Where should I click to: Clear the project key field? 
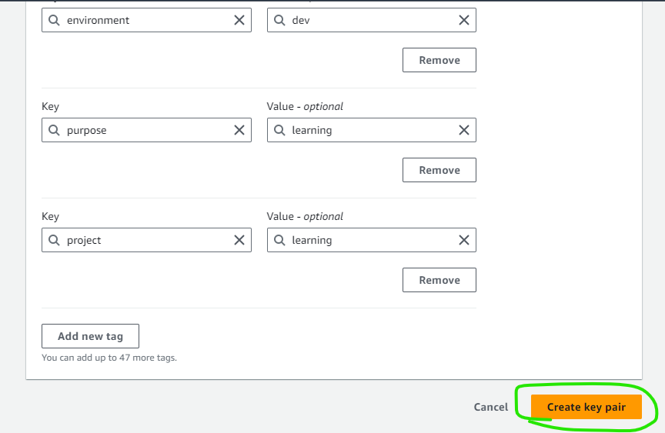tap(239, 240)
